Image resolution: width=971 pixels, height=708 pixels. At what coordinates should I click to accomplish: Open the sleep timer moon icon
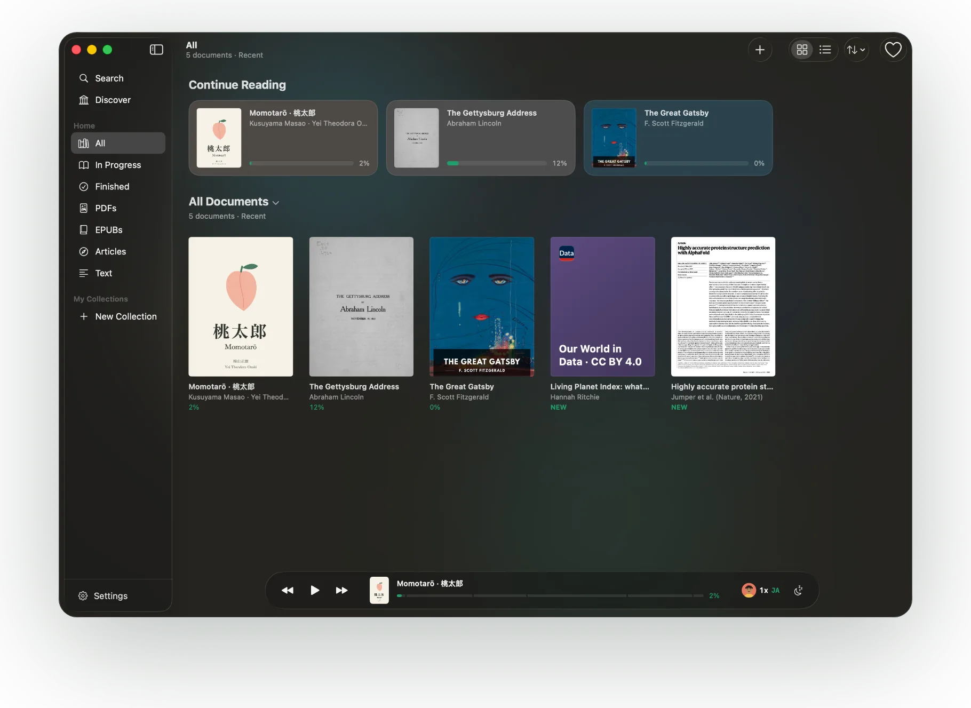[799, 590]
